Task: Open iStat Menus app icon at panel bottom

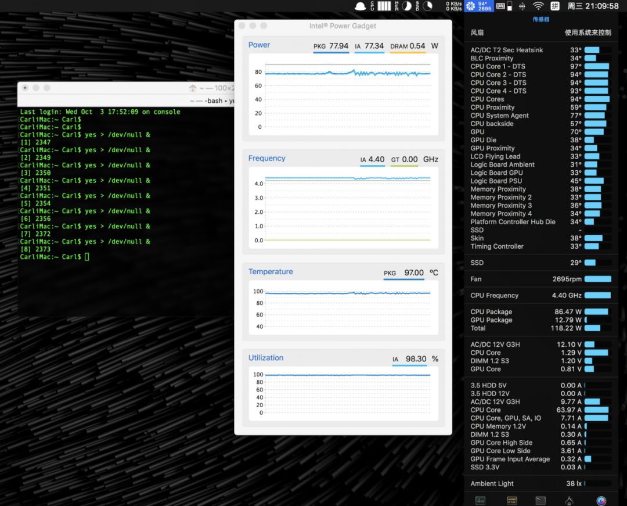Action: 601,500
